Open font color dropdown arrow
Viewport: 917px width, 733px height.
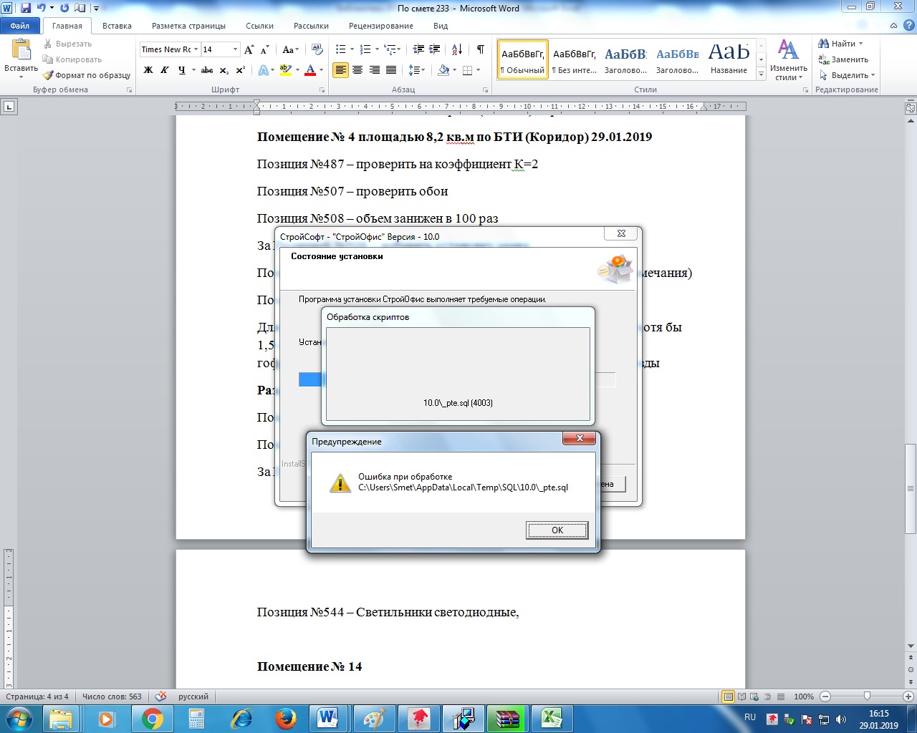click(x=321, y=70)
